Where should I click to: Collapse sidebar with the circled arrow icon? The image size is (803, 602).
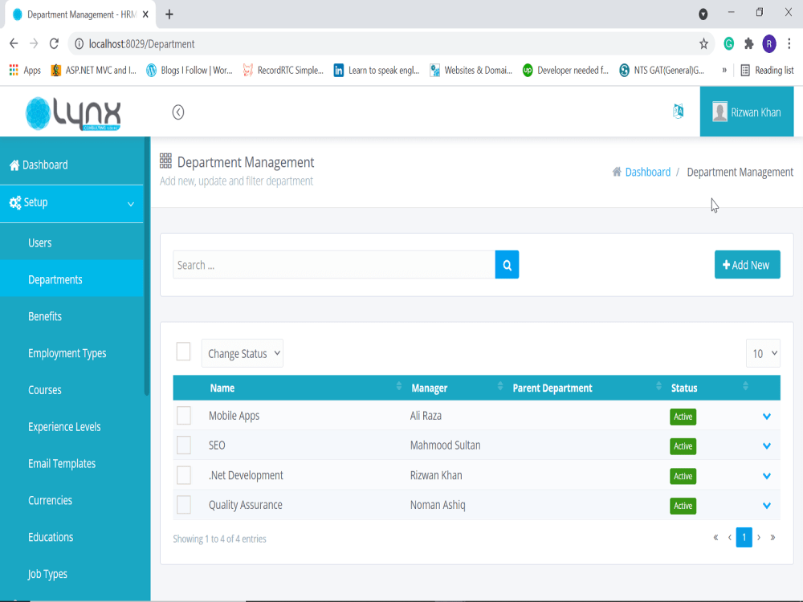[178, 112]
